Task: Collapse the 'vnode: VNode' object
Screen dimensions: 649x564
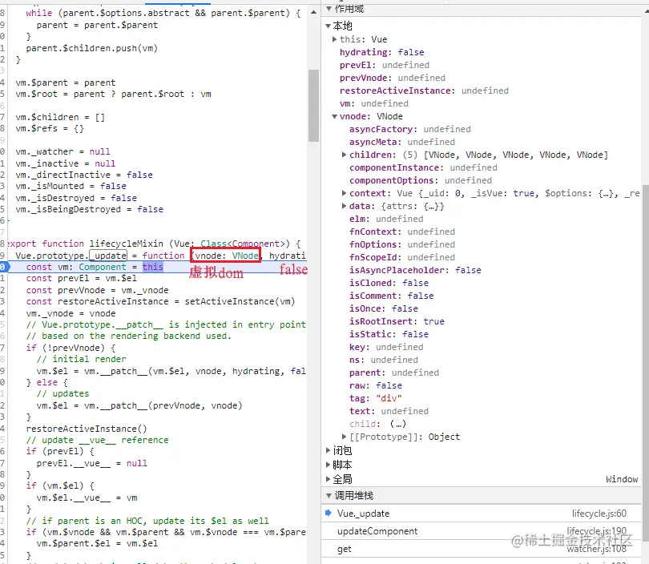Action: [334, 116]
